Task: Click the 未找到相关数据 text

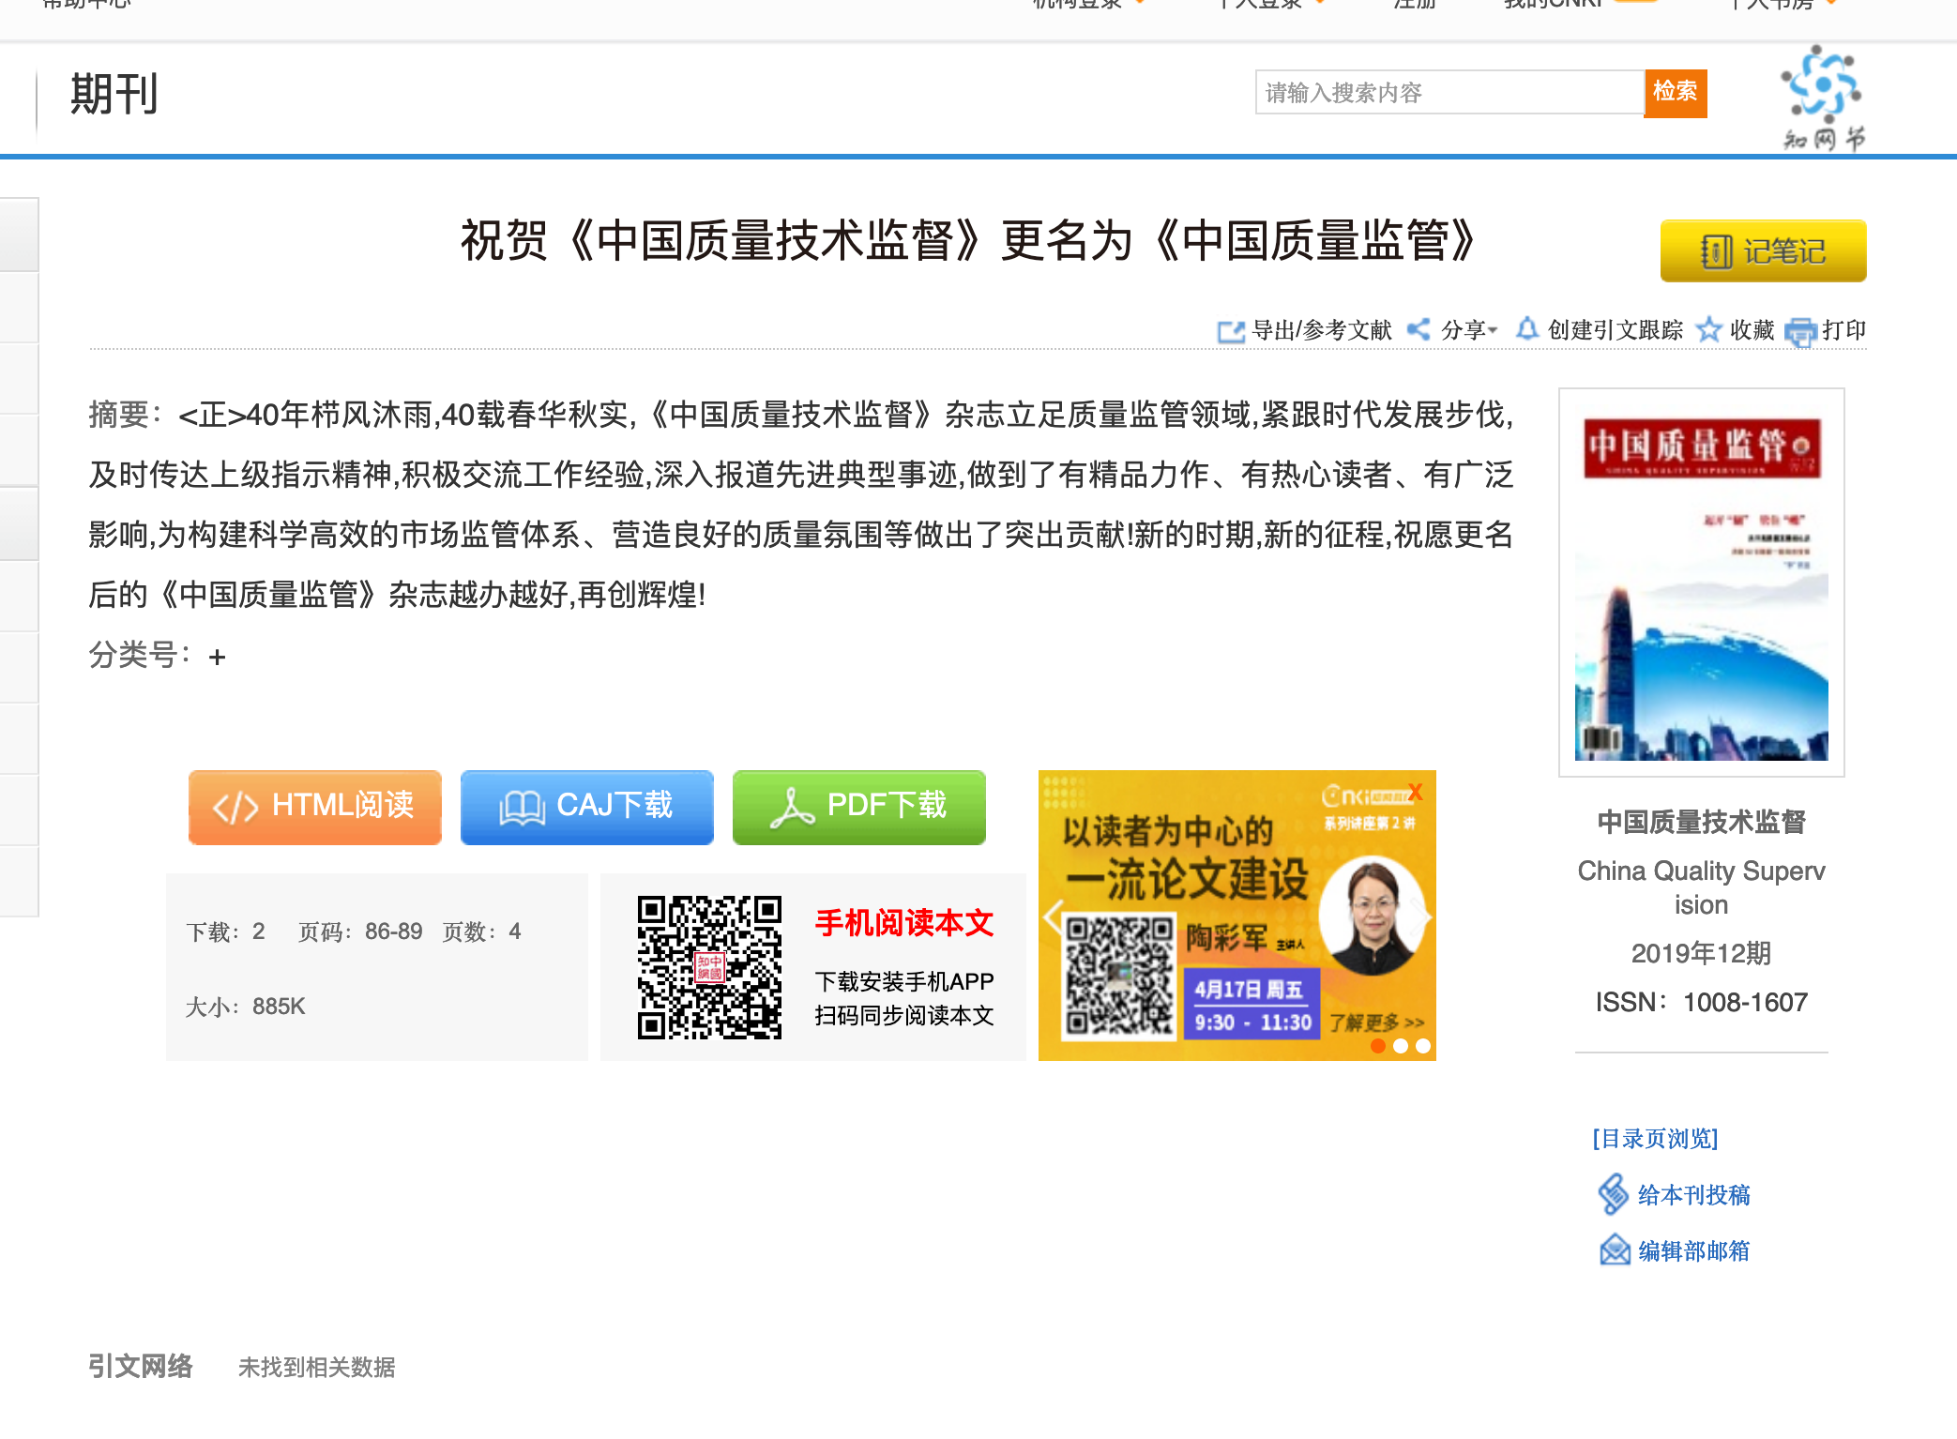Action: 317,1368
